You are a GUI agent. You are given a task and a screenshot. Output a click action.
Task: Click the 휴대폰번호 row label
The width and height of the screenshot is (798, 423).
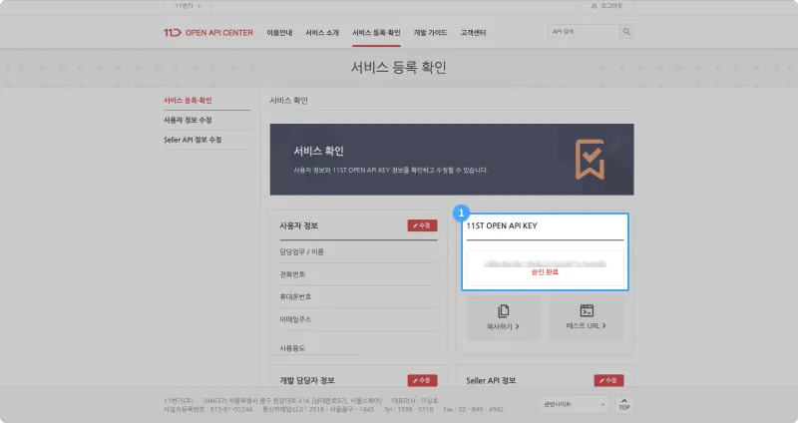coord(295,296)
